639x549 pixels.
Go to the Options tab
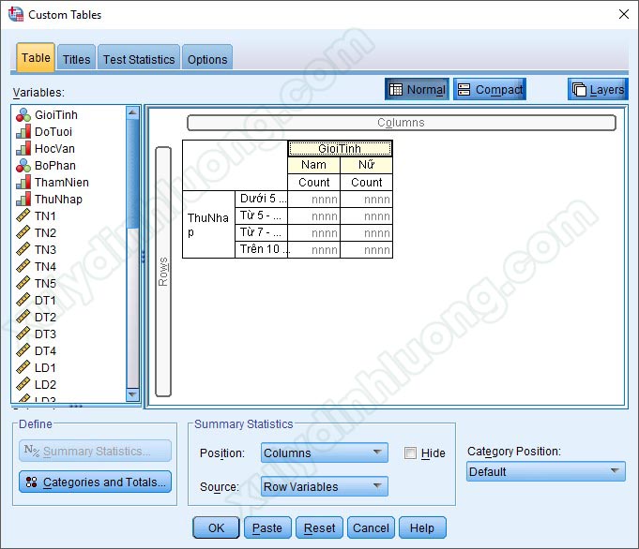tap(207, 59)
